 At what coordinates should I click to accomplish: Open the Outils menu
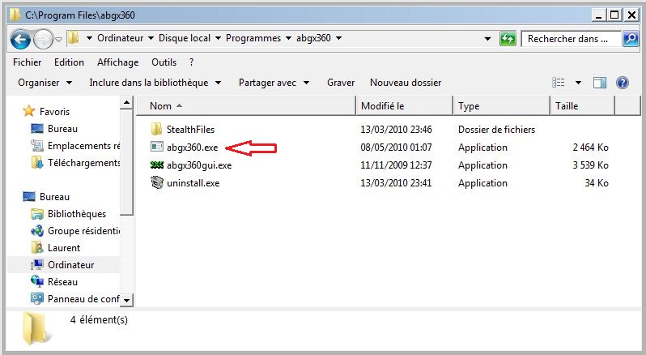[164, 62]
